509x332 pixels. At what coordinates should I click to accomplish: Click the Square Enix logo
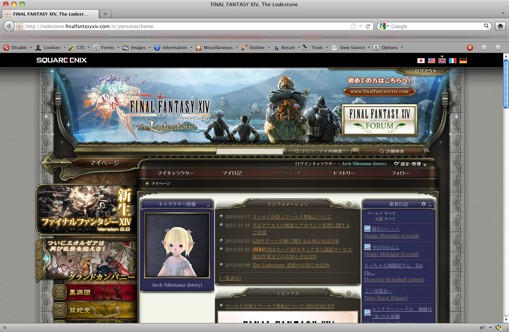click(62, 60)
